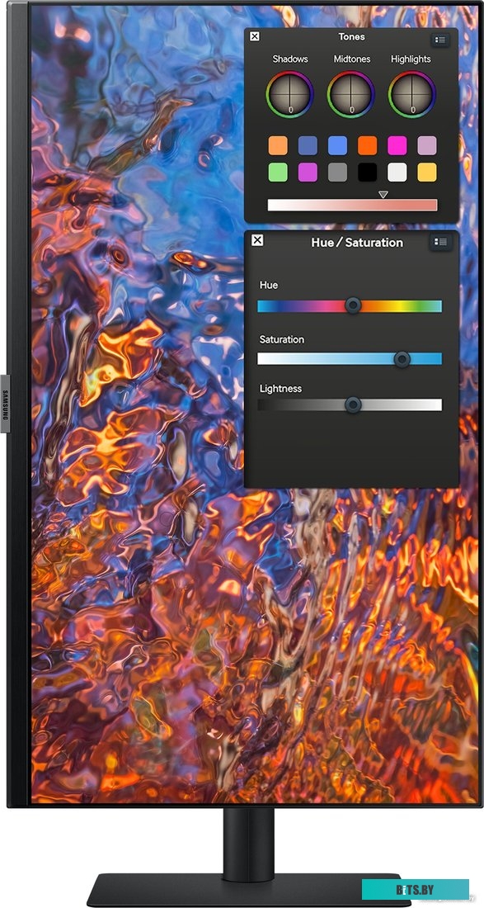The image size is (484, 908).
Task: Click the white-to-salmon gradient bar
Action: tap(352, 205)
